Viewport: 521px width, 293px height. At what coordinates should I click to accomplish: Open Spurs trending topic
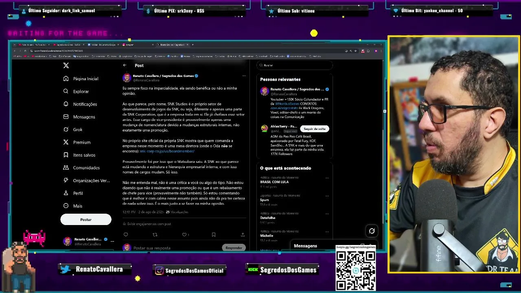265,200
